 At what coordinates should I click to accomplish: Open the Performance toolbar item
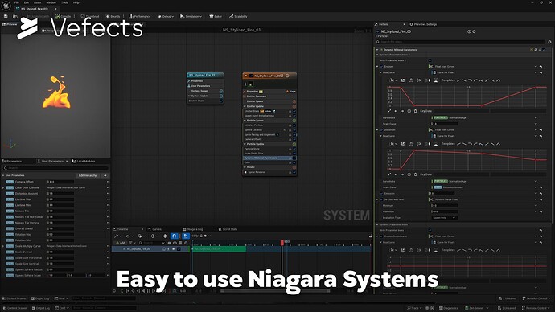pyautogui.click(x=140, y=17)
